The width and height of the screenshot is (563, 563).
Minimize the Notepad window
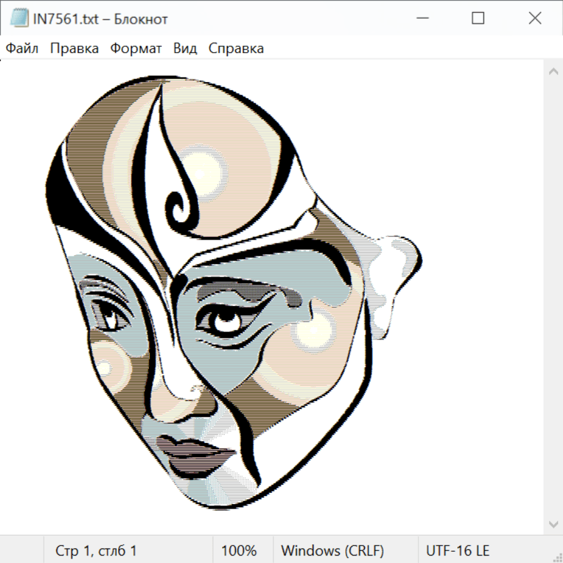[x=421, y=19]
